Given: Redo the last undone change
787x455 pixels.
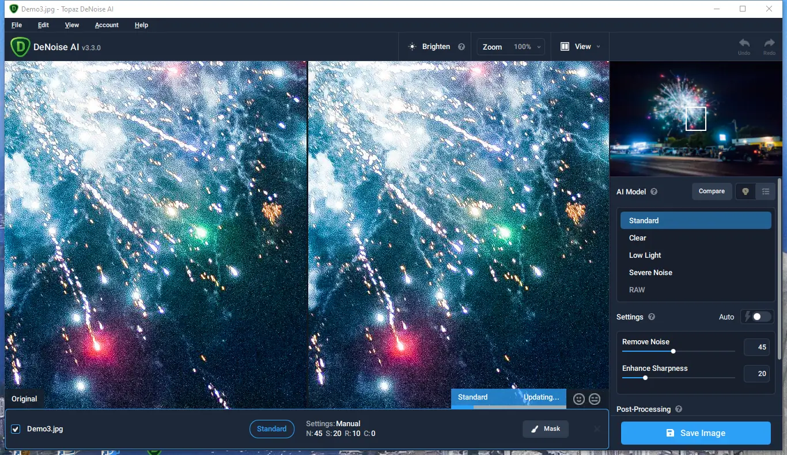Looking at the screenshot, I should click(x=769, y=46).
